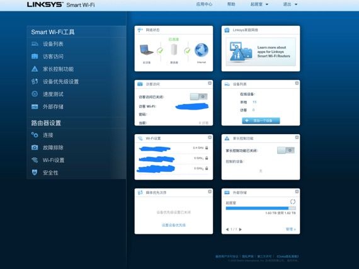This screenshot has width=359, height=269.
Task: Expand the 起居室 dropdown in header
Action: click(x=259, y=4)
